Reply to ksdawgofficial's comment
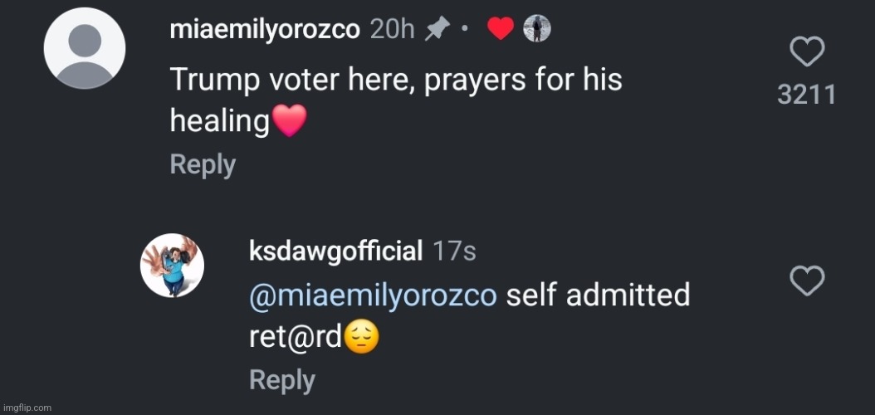Image resolution: width=875 pixels, height=415 pixels. click(282, 380)
